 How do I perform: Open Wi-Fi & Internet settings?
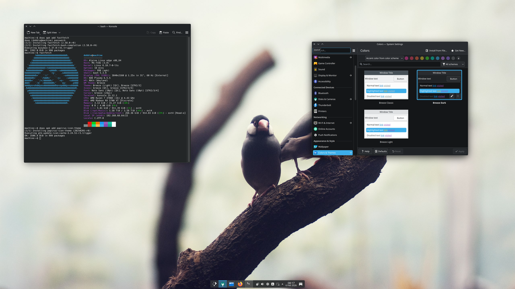click(333, 123)
